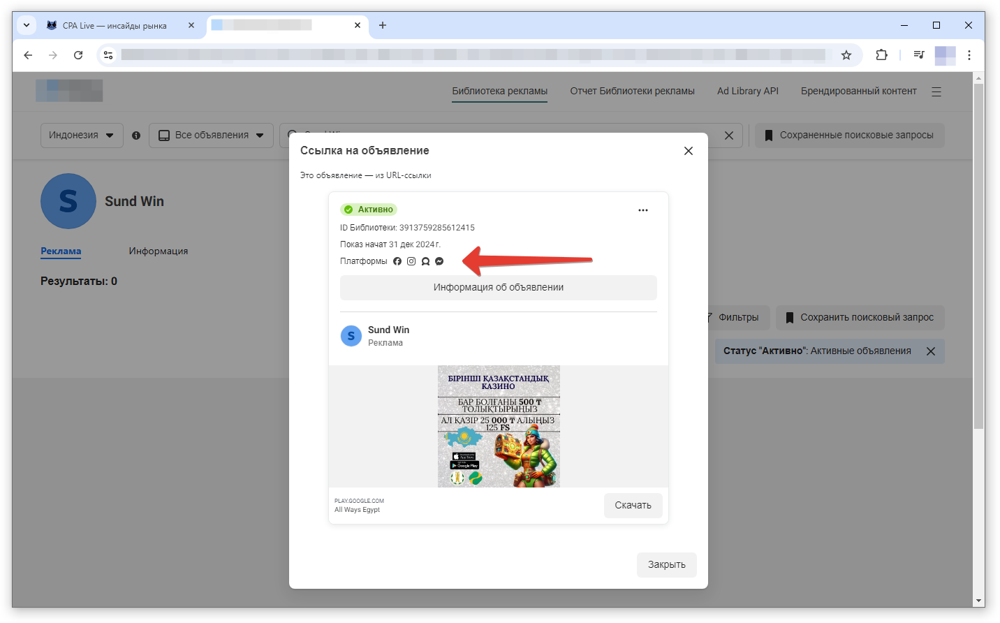Close the ad link dialog with X
The image size is (1000, 623).
click(x=688, y=151)
